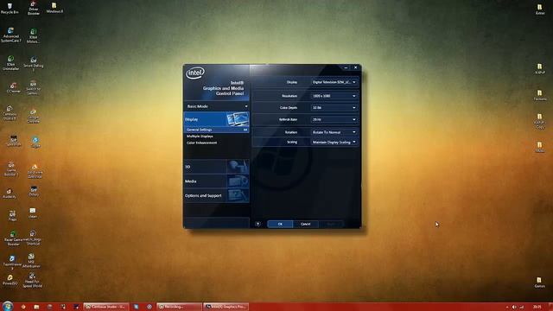Screen dimensions: 553x311
Task: Launch TeamViewer desktop icon
Action: pos(12,263)
